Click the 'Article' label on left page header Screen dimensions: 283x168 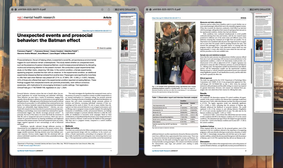pos(107,18)
